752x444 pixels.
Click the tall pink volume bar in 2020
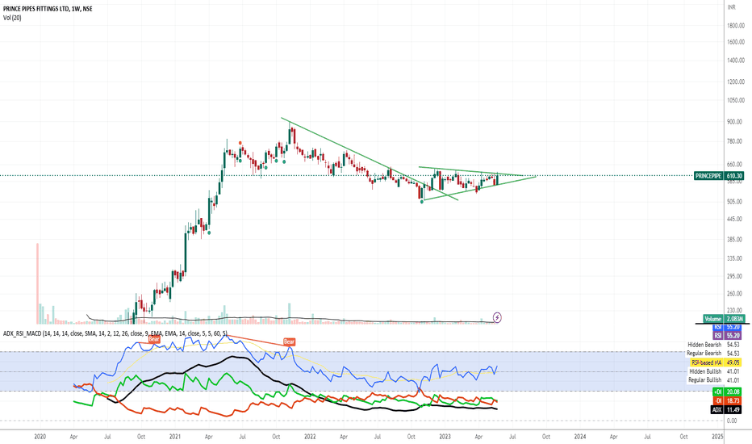pyautogui.click(x=37, y=283)
